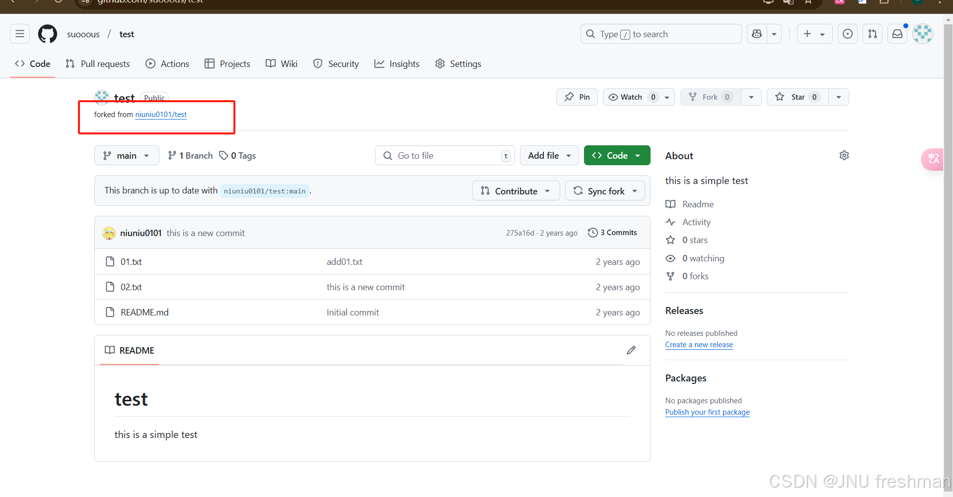Open pull requests icon in header
Screen dimensions: 953x497
(873, 34)
